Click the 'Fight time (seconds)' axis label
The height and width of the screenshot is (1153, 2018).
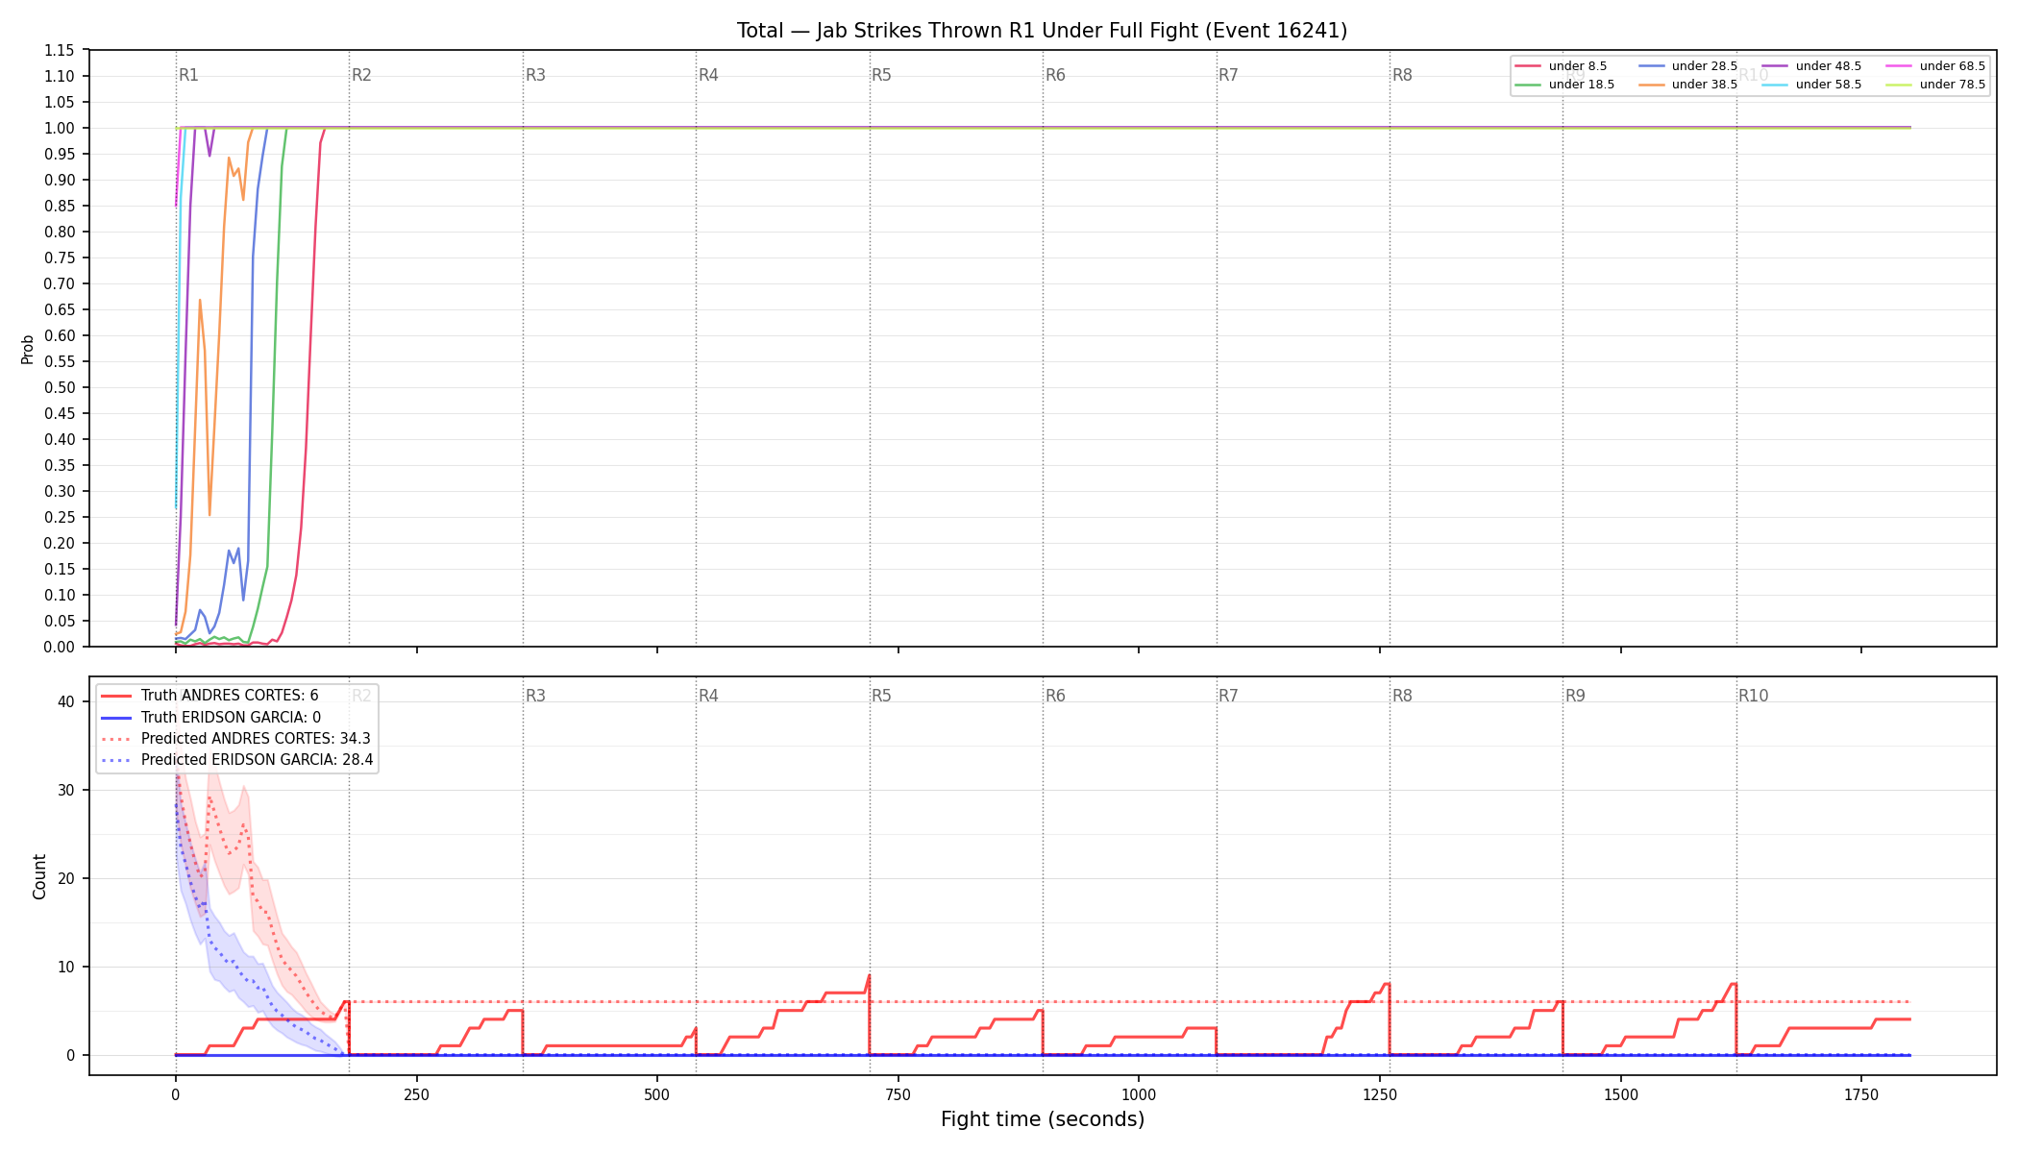coord(1043,1119)
